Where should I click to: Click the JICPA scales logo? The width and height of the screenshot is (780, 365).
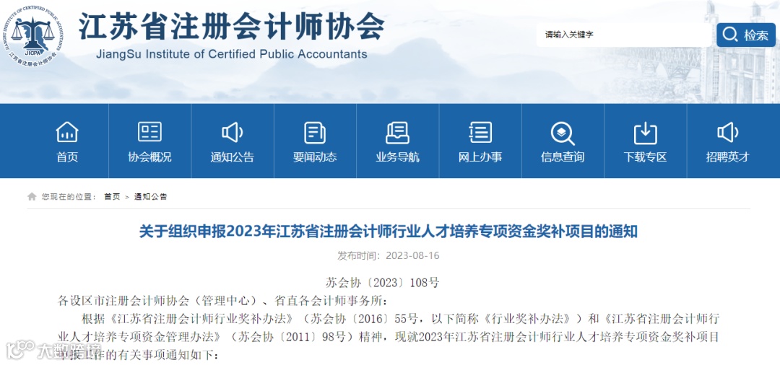[32, 35]
